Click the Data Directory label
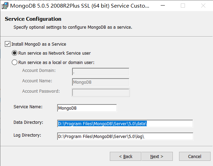 coord(28,122)
